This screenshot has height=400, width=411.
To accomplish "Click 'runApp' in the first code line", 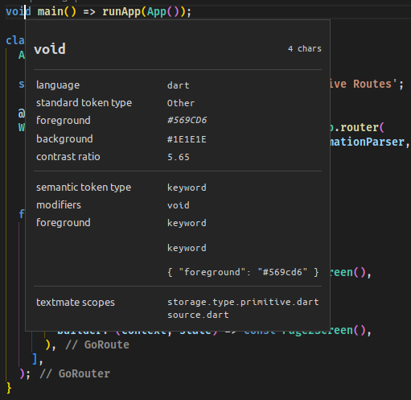I will tap(121, 12).
